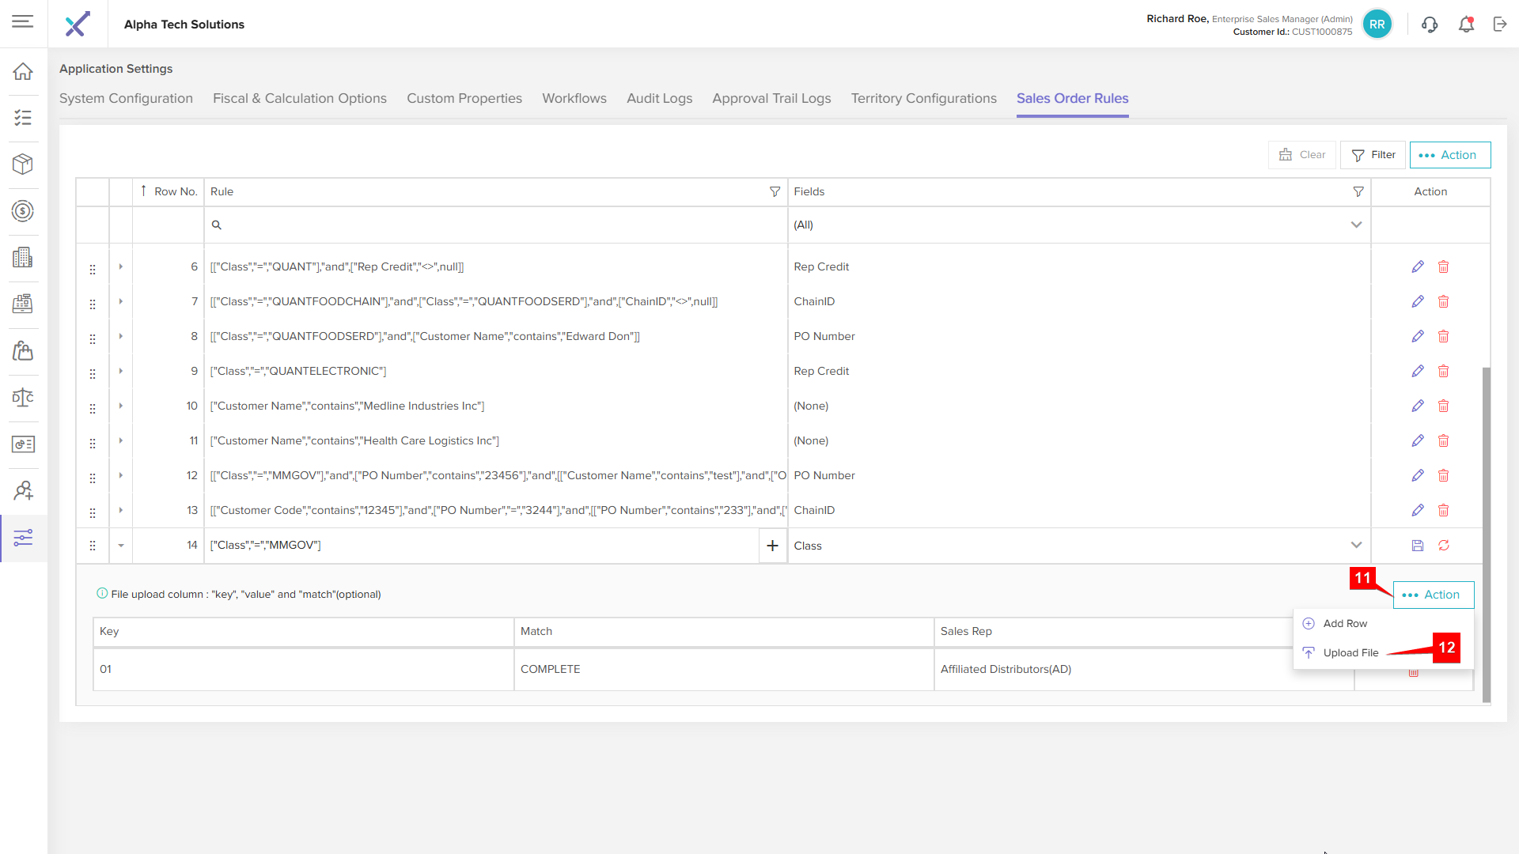
Task: Click the revert icon on row 14
Action: coord(1444,546)
